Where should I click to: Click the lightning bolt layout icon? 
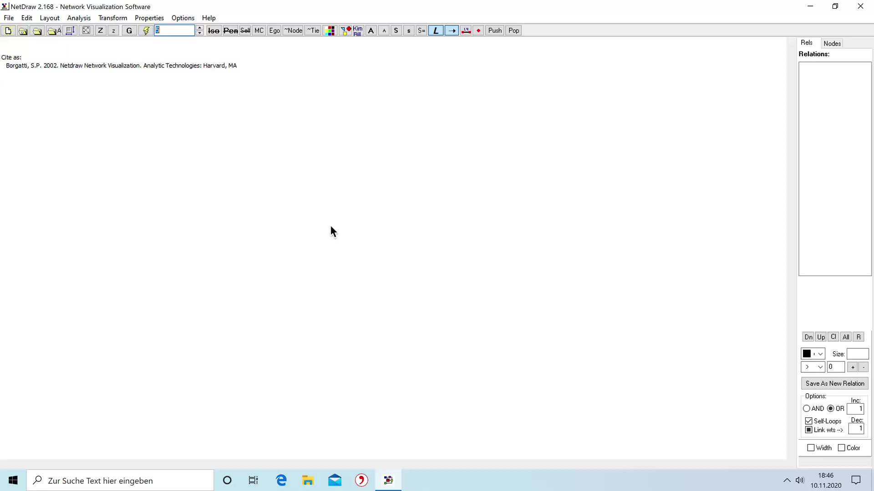[146, 30]
